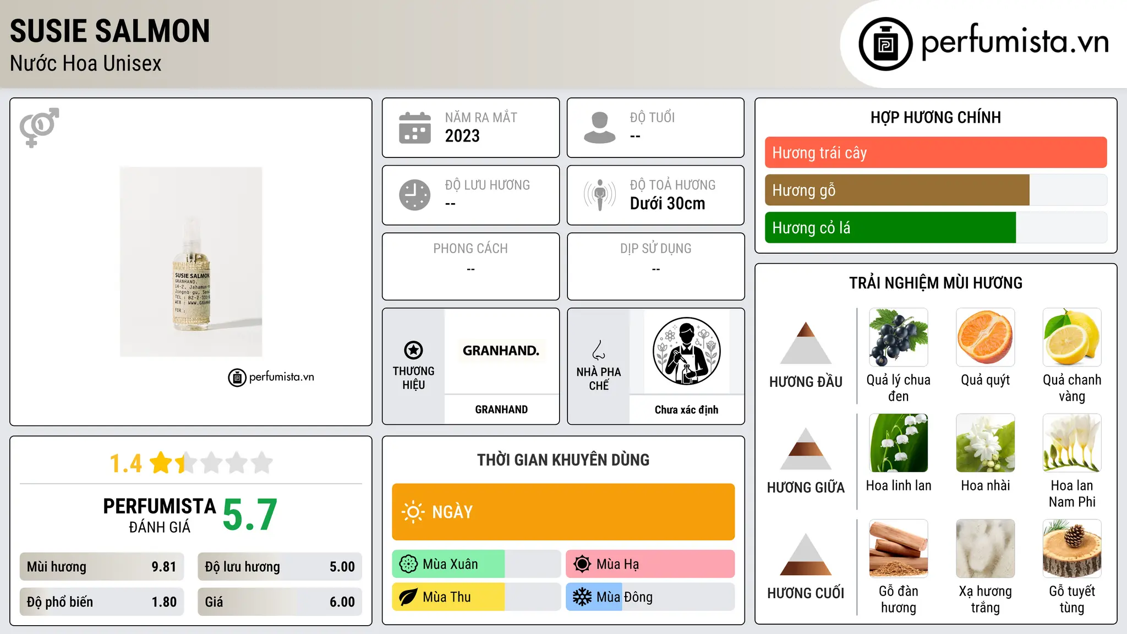Click the Độ lưu hương 5.00 score row
The image size is (1127, 634).
pos(280,567)
